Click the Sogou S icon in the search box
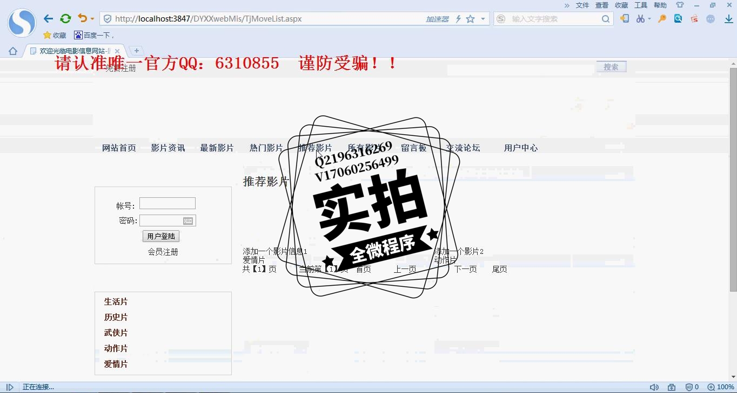 [x=501, y=19]
